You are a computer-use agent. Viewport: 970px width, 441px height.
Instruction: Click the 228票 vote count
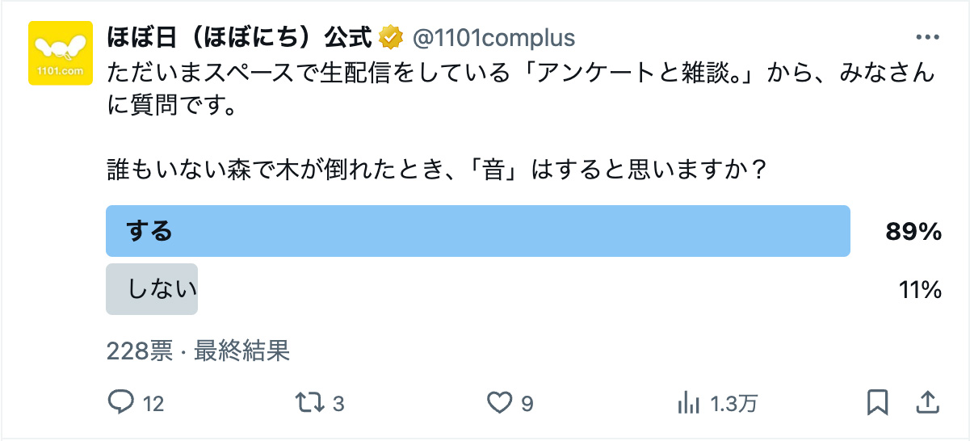[139, 351]
